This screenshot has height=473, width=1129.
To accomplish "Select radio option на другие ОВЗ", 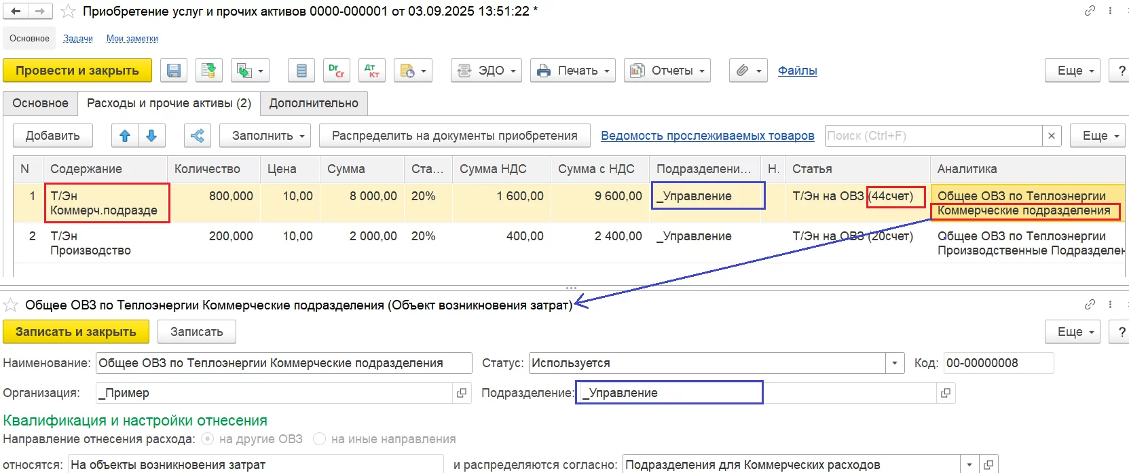I will (208, 439).
